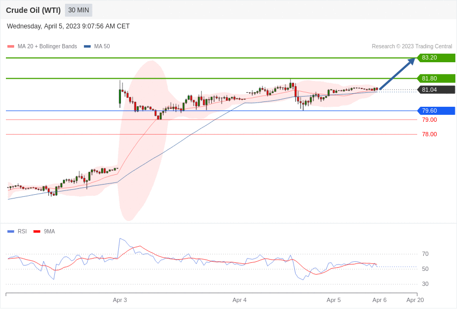Open the Trading Central research link
The image size is (457, 309).
pos(411,46)
